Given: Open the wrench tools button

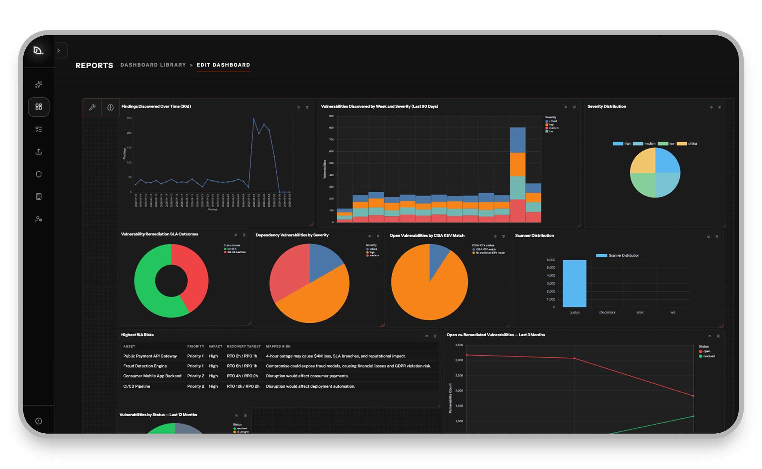Looking at the screenshot, I should click(92, 107).
